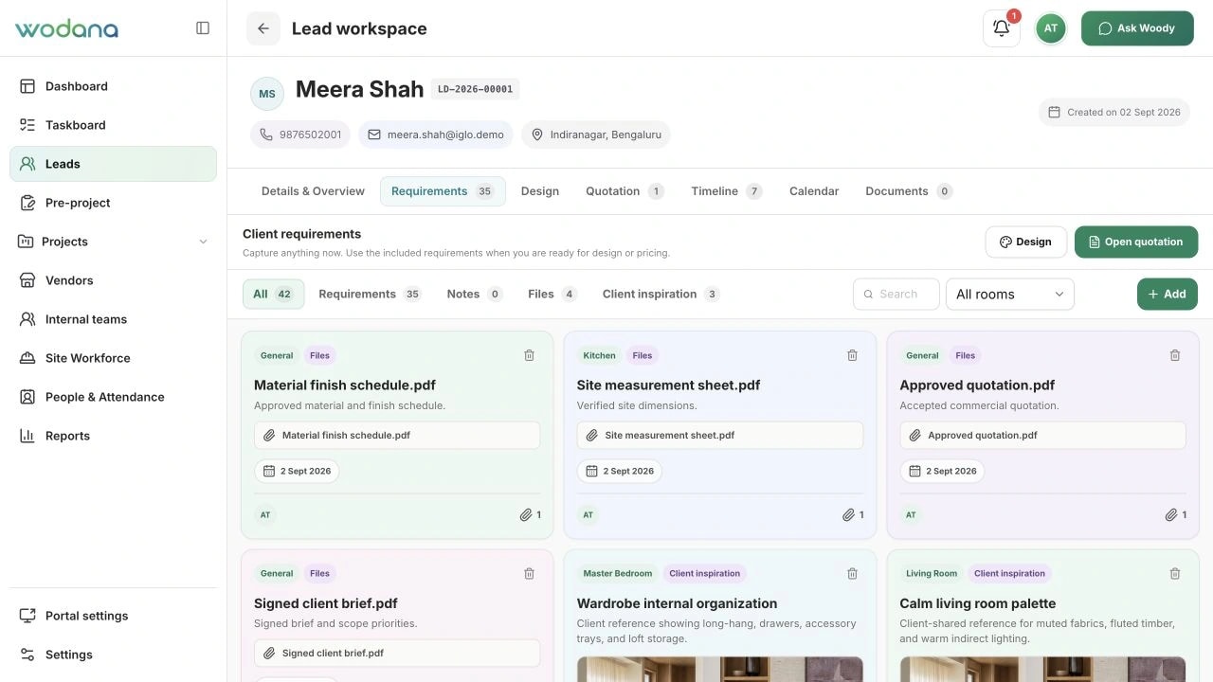Click the phone icon beside 9876502001
Image resolution: width=1213 pixels, height=682 pixels.
(266, 135)
